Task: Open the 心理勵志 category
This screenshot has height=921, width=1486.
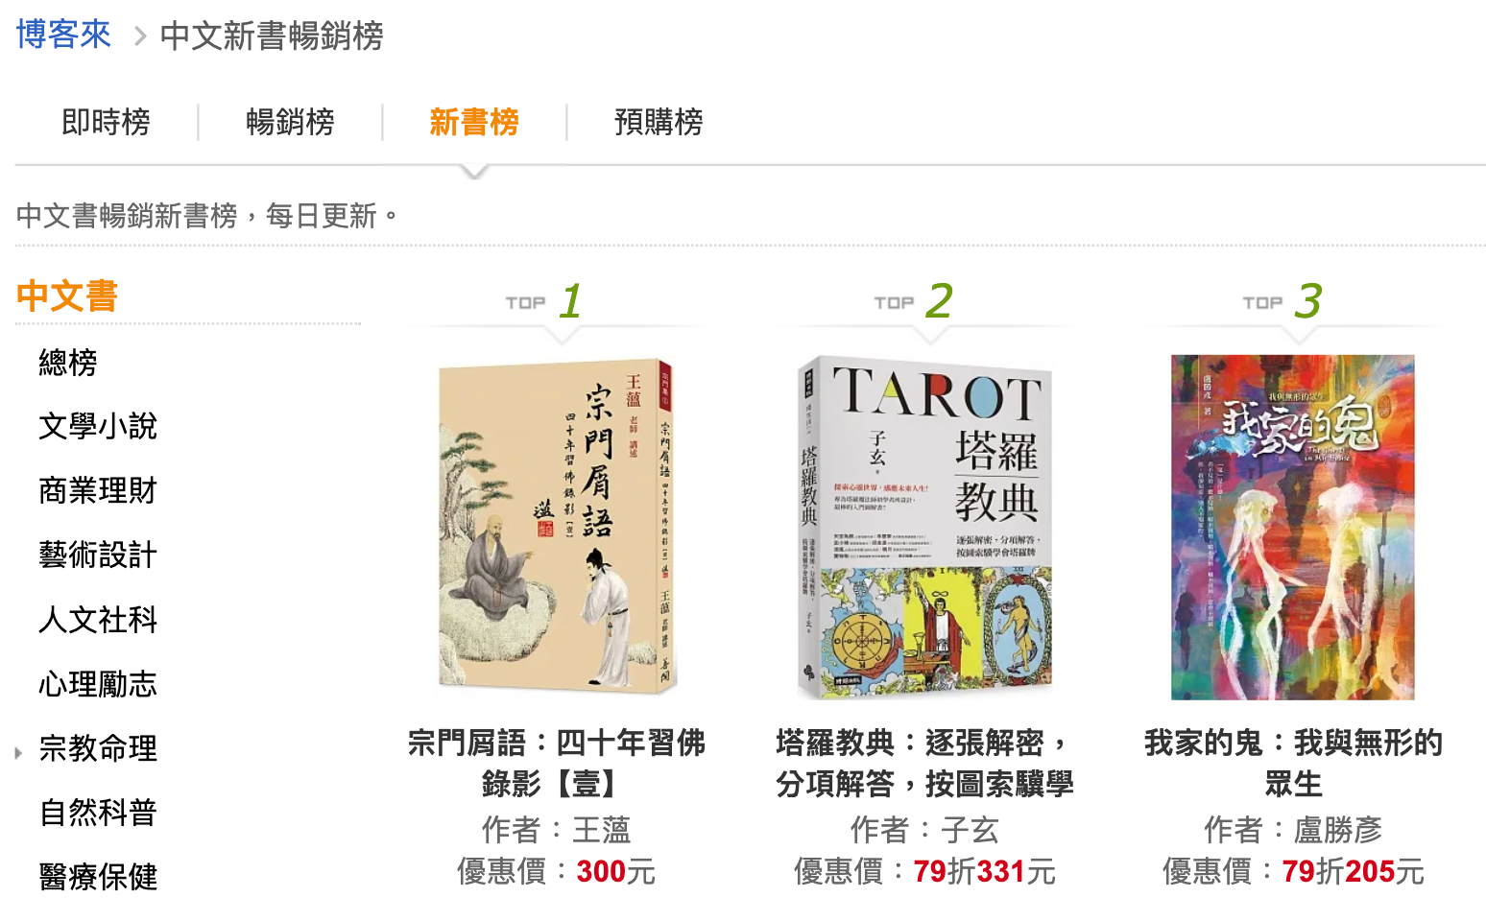Action: coord(98,684)
